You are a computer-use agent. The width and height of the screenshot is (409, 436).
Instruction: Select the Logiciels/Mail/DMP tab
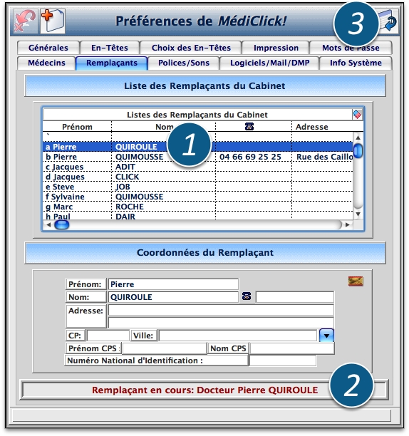(270, 63)
